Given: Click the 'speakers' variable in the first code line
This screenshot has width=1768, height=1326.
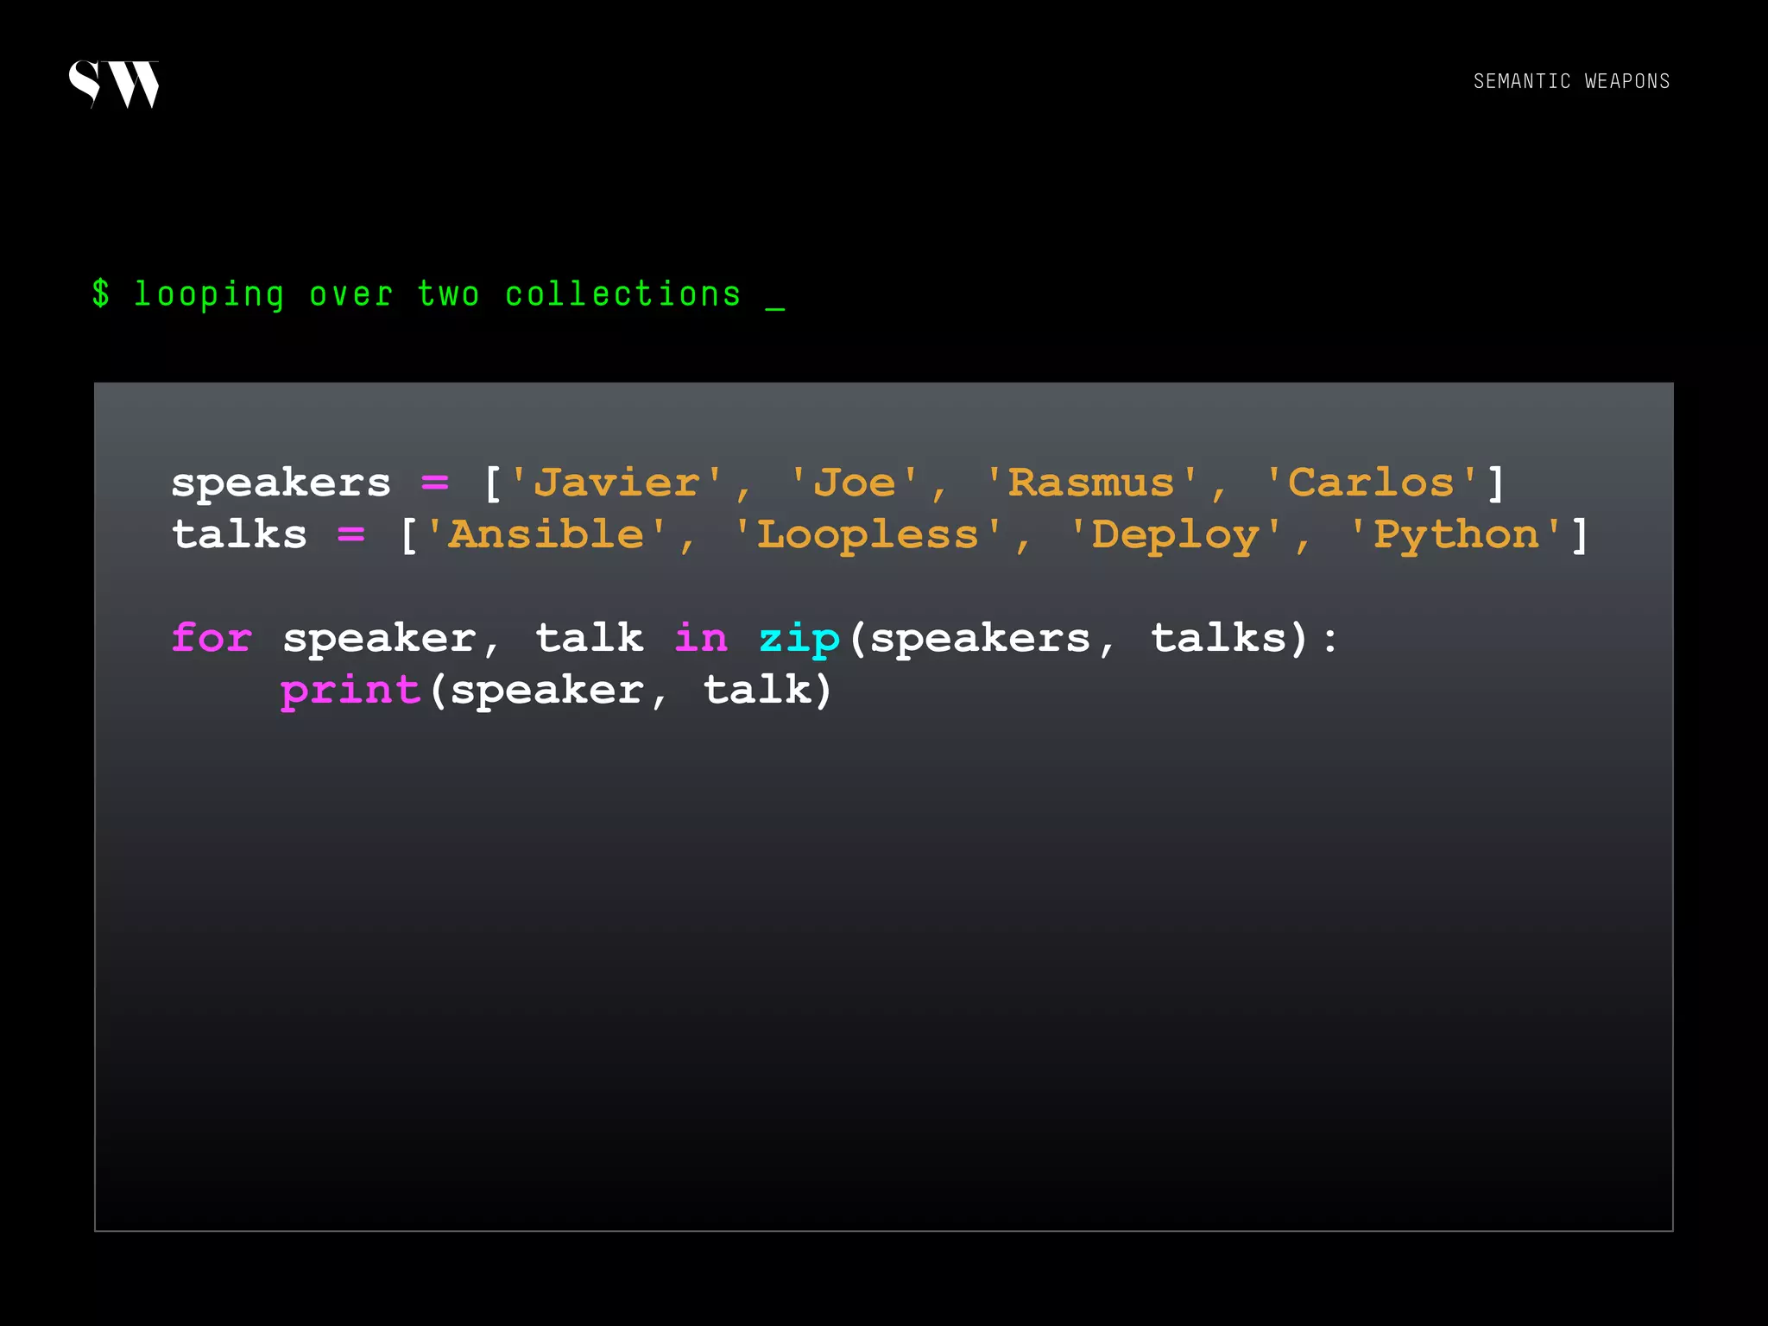Looking at the screenshot, I should coord(281,483).
